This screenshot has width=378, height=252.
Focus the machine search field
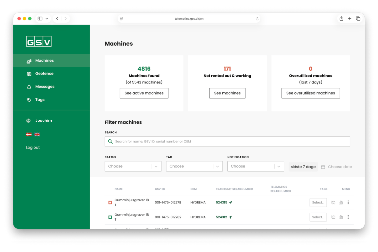[x=227, y=141]
